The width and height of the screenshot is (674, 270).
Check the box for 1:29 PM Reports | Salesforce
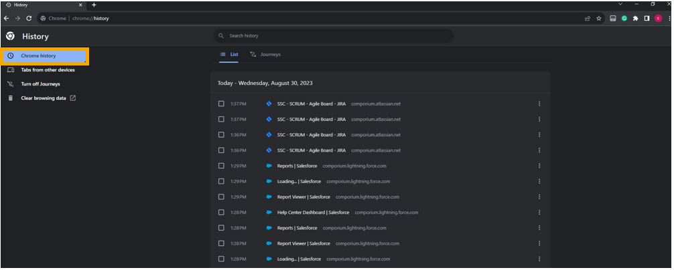coord(221,166)
